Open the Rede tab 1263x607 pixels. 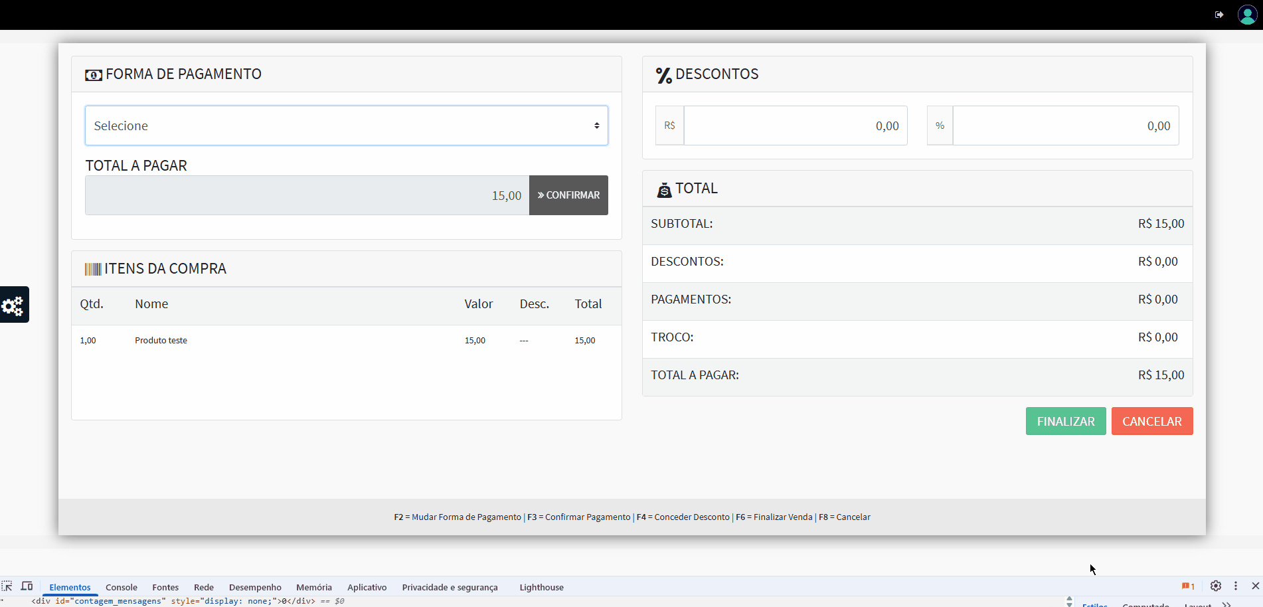coord(203,587)
